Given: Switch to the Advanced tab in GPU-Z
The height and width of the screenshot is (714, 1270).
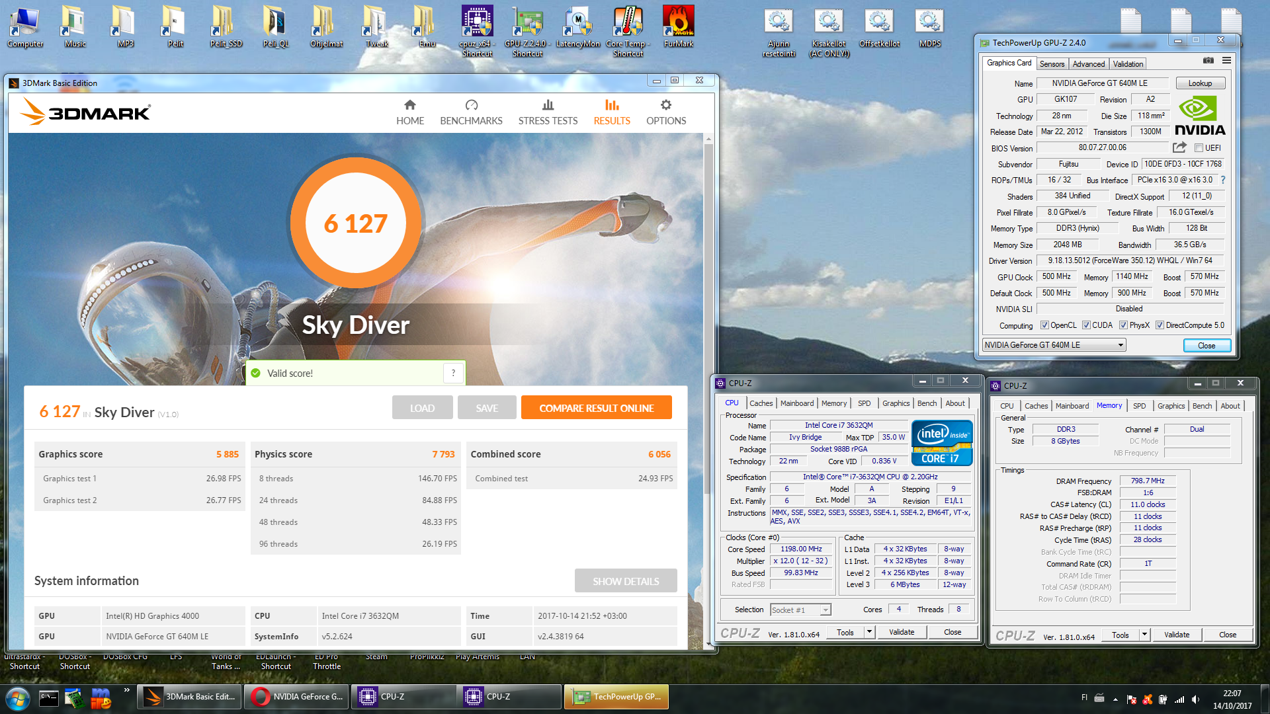Looking at the screenshot, I should [x=1088, y=64].
